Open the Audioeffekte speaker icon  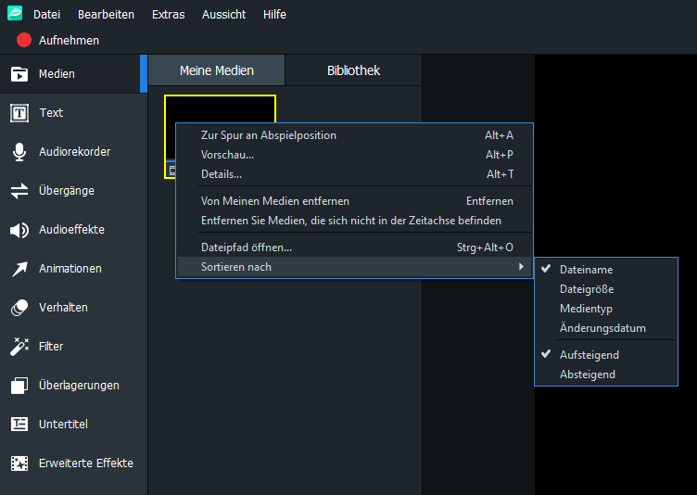coord(19,230)
